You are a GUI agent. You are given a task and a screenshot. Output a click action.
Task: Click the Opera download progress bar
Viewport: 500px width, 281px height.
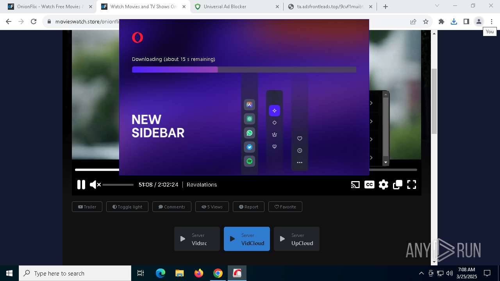pyautogui.click(x=244, y=69)
